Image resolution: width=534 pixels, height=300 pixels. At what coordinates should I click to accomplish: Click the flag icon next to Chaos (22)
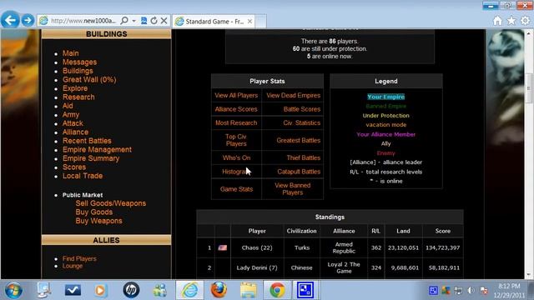click(x=223, y=248)
